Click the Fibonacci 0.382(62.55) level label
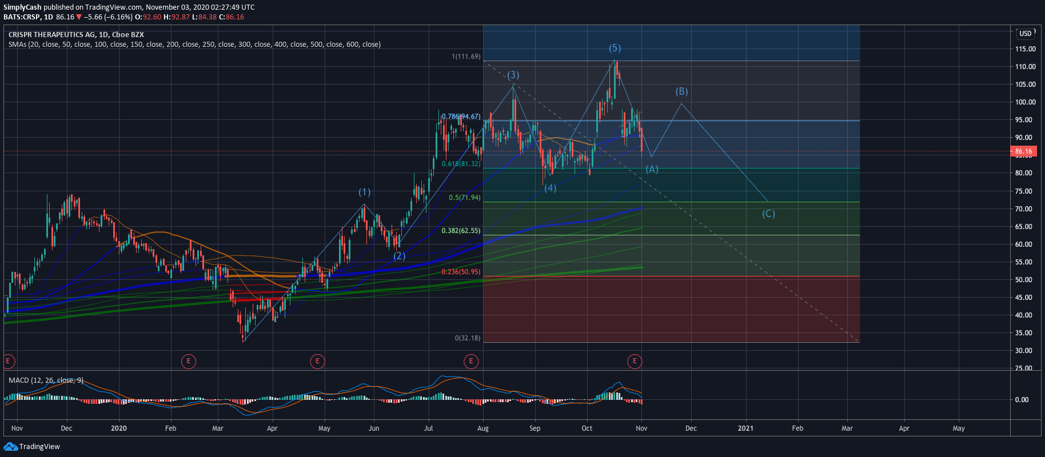1045x457 pixels. (x=461, y=231)
